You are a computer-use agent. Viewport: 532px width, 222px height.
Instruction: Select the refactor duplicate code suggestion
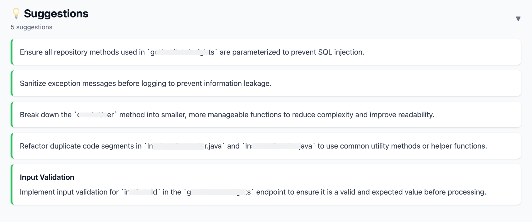click(x=266, y=146)
